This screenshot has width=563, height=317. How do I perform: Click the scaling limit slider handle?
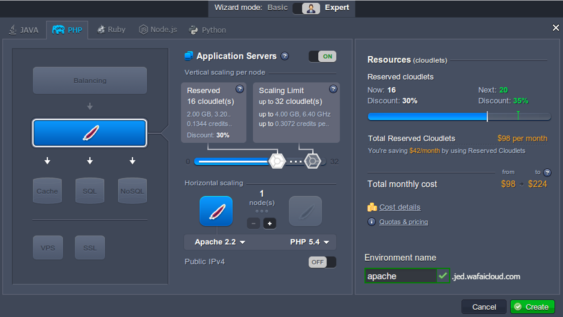pyautogui.click(x=312, y=161)
